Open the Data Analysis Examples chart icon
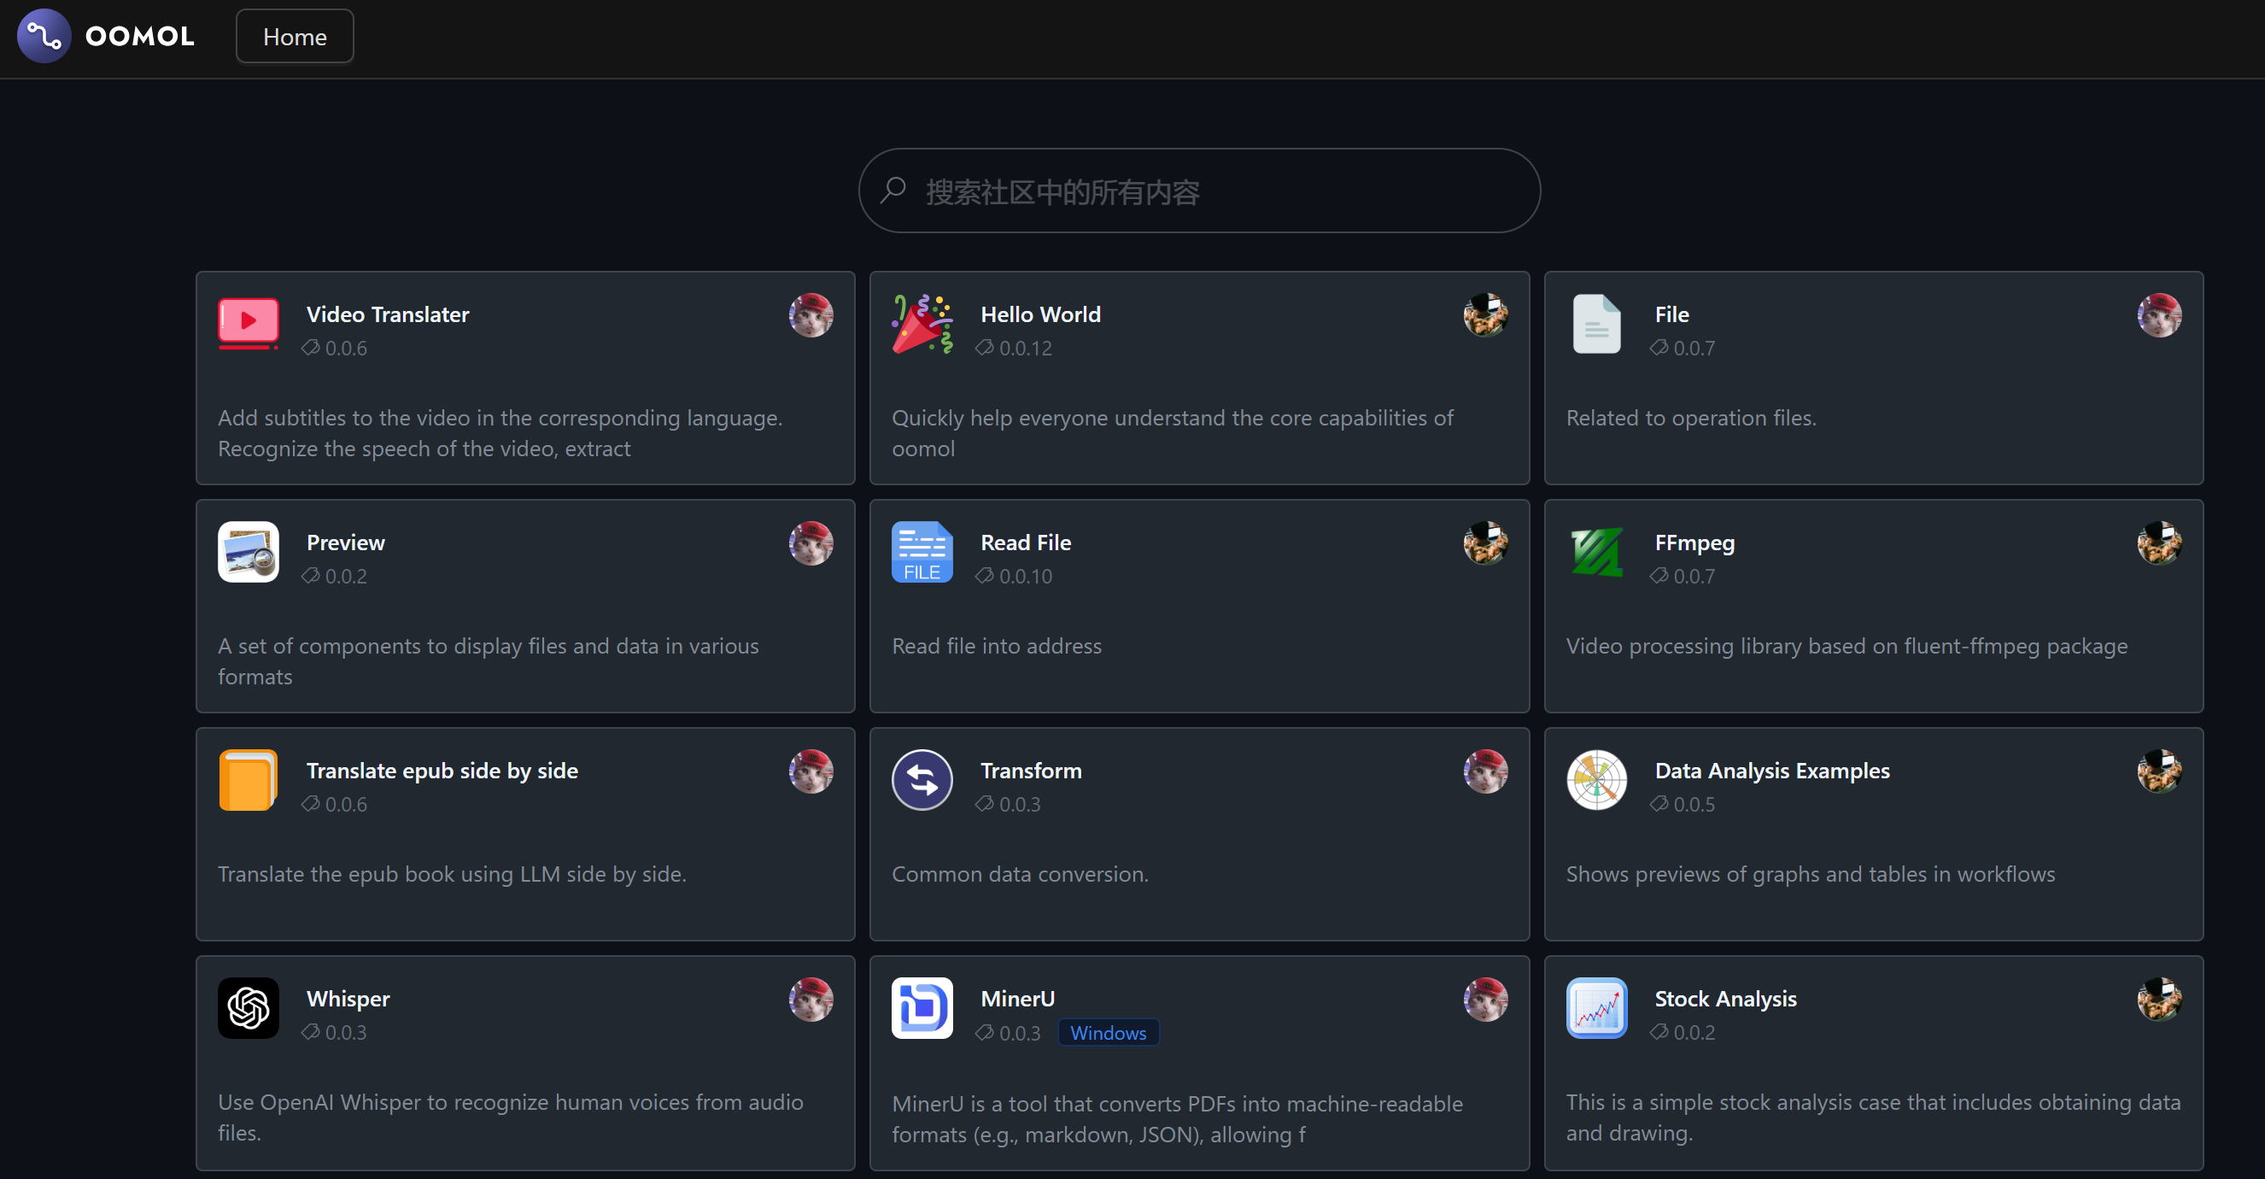 pos(1596,779)
